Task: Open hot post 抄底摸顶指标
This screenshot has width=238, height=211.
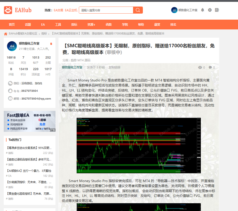Action: click(29, 182)
